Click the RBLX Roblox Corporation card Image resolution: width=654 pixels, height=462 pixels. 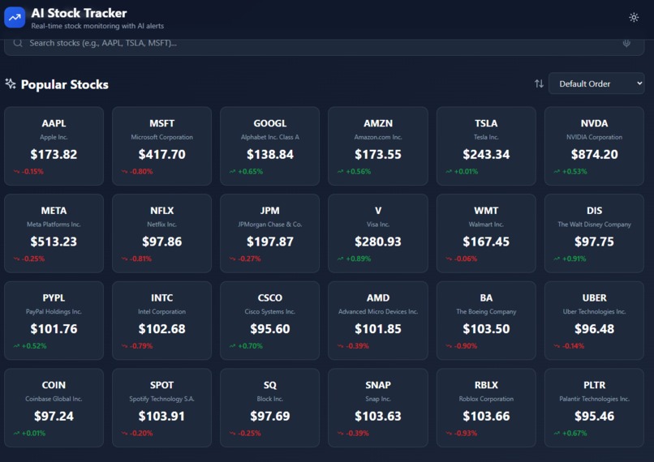tap(486, 408)
